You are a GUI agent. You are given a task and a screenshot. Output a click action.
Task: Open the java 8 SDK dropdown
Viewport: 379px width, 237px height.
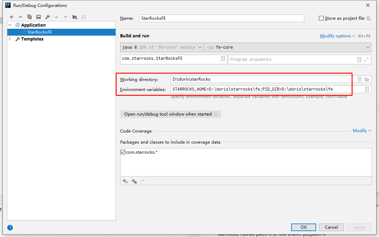click(x=162, y=47)
